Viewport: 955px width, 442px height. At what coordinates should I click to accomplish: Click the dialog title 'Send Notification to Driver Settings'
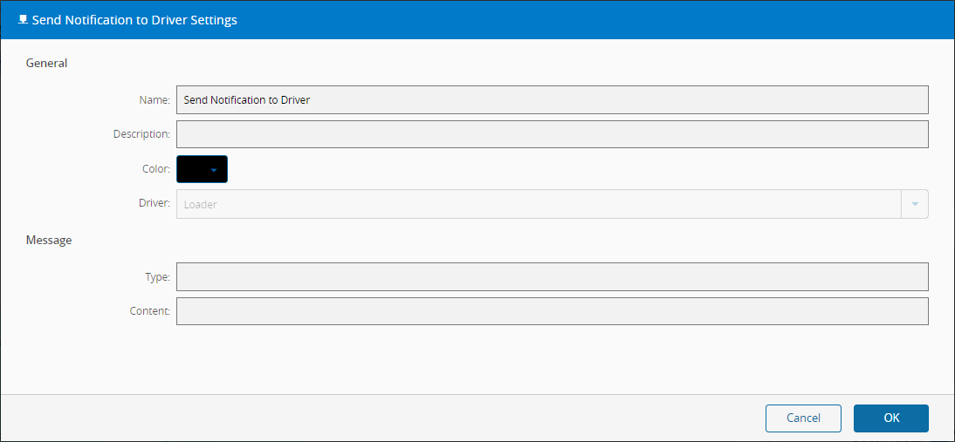(134, 20)
